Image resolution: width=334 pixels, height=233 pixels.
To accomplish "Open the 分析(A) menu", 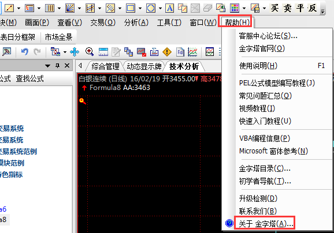I will 136,22.
